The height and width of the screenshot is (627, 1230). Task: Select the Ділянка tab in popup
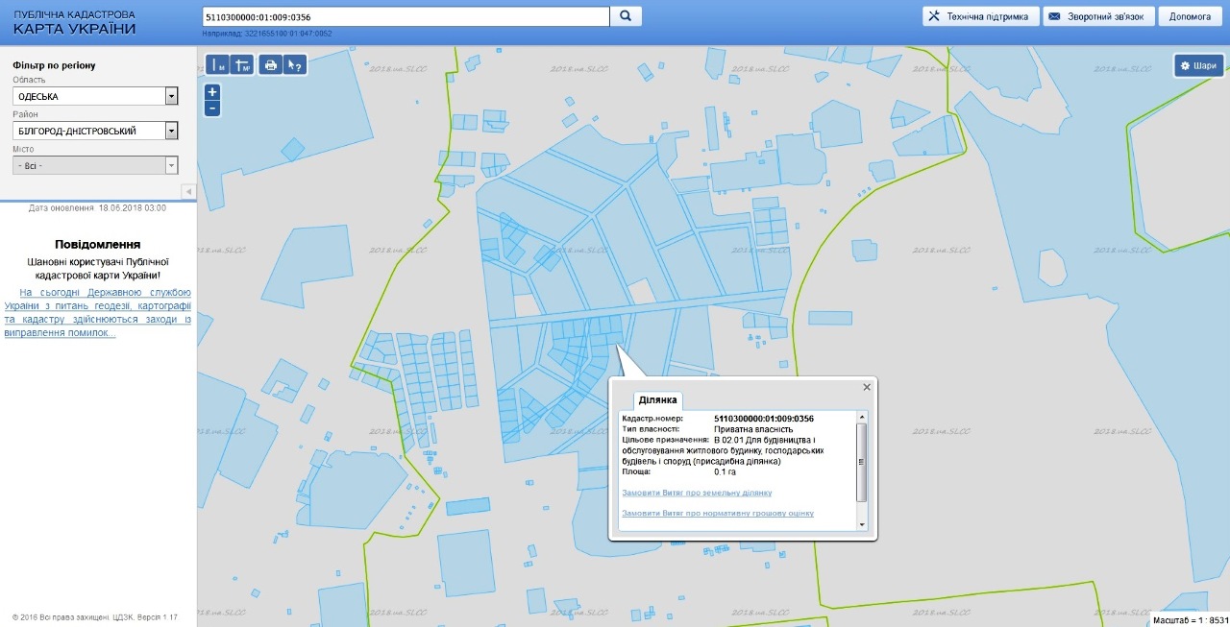(x=657, y=399)
